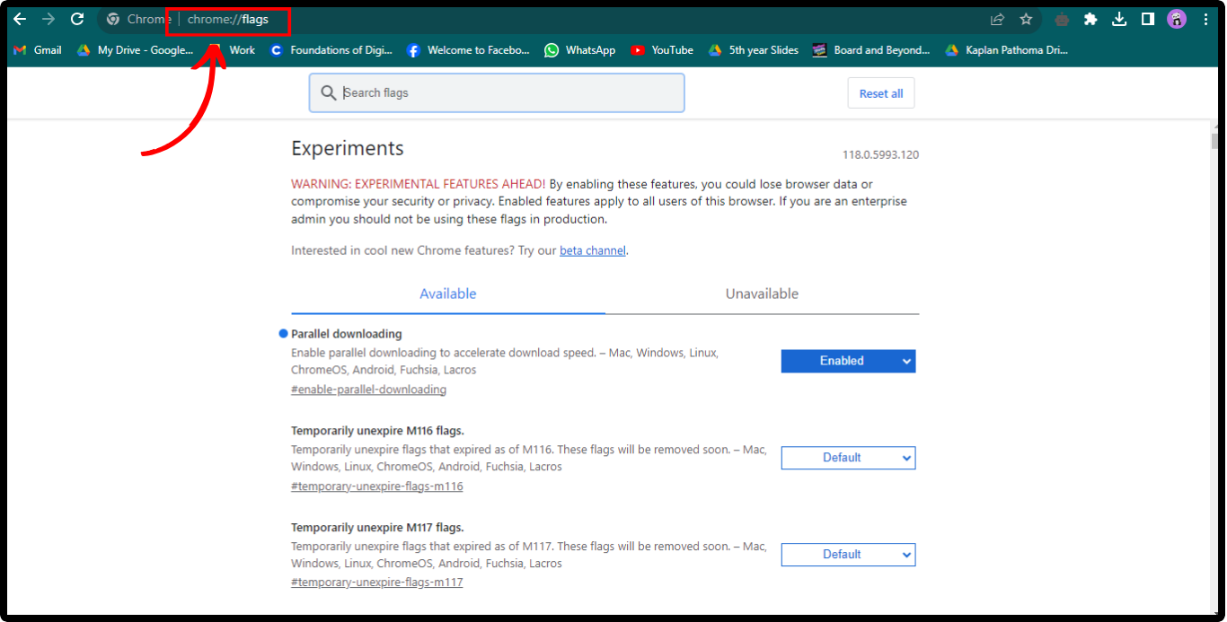
Task: Switch to the Available tab
Action: (x=448, y=294)
